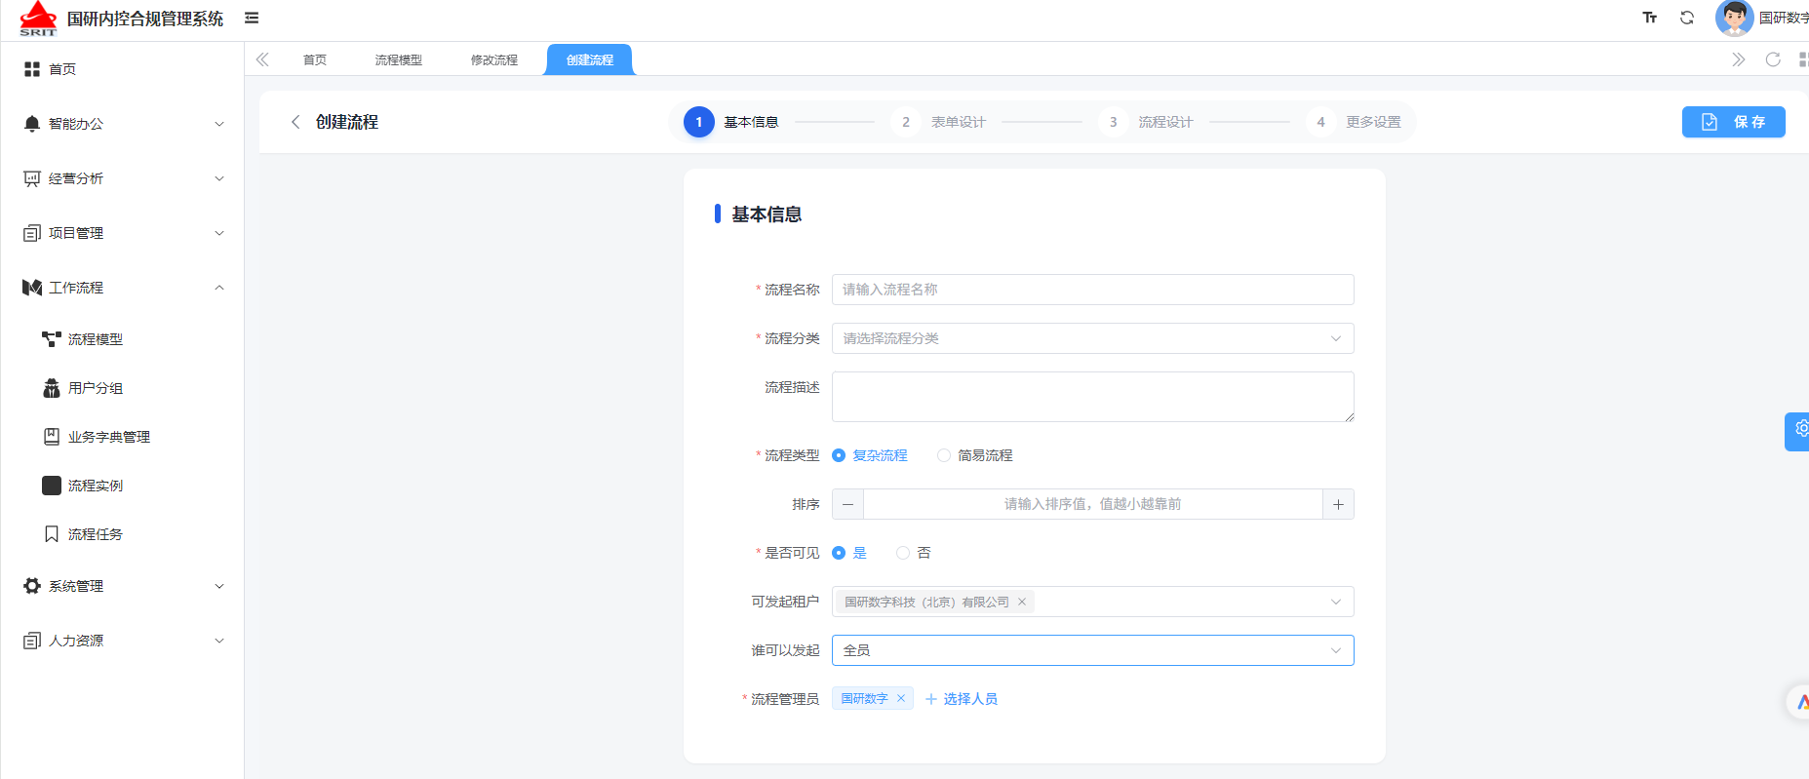Click the 工作流程 icon in sidebar
1809x779 pixels.
coord(32,288)
